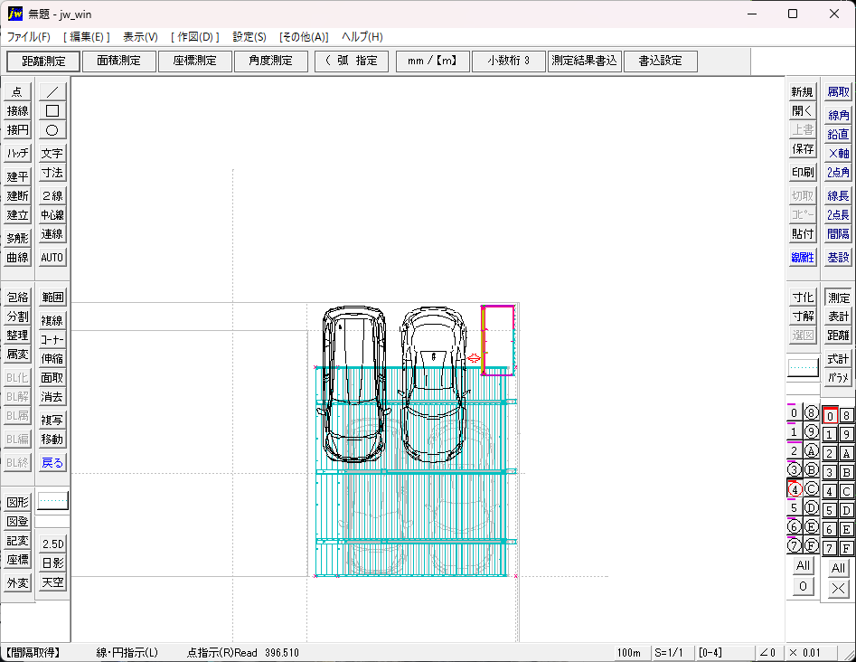
Task: Open the 文字 text tool
Action: point(52,154)
